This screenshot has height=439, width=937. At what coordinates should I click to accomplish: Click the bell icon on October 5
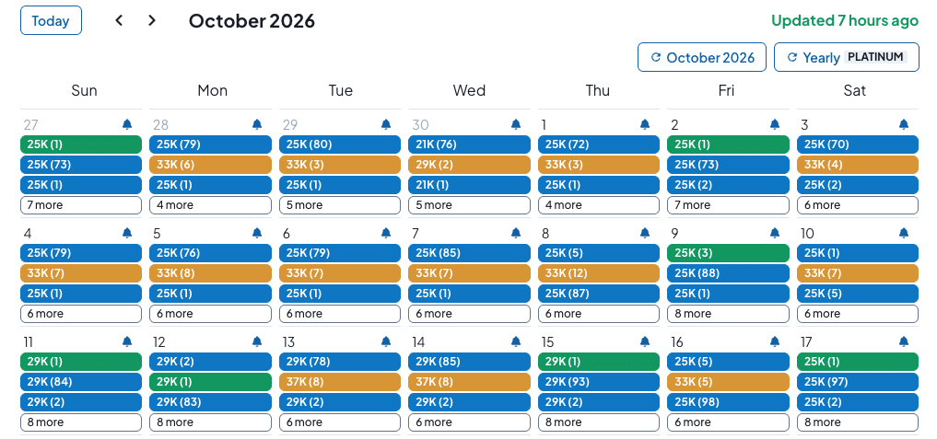pos(256,234)
